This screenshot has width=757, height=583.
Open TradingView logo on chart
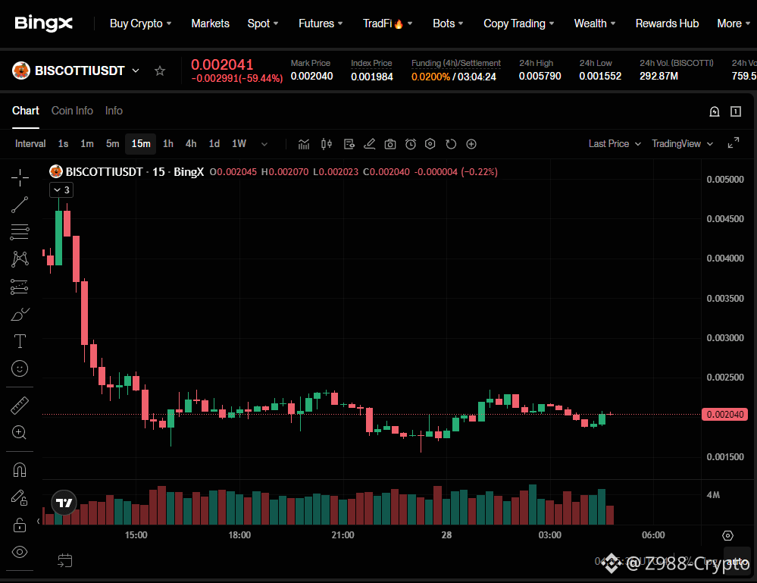point(64,503)
